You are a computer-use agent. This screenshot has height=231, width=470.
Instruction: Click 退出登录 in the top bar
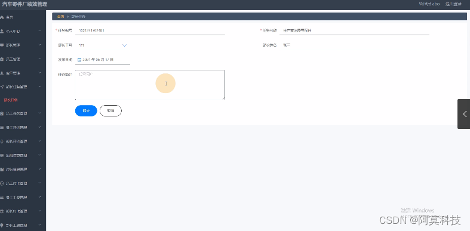click(453, 4)
